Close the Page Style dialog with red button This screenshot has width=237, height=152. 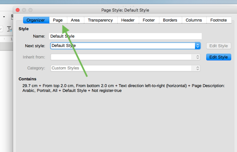18,10
